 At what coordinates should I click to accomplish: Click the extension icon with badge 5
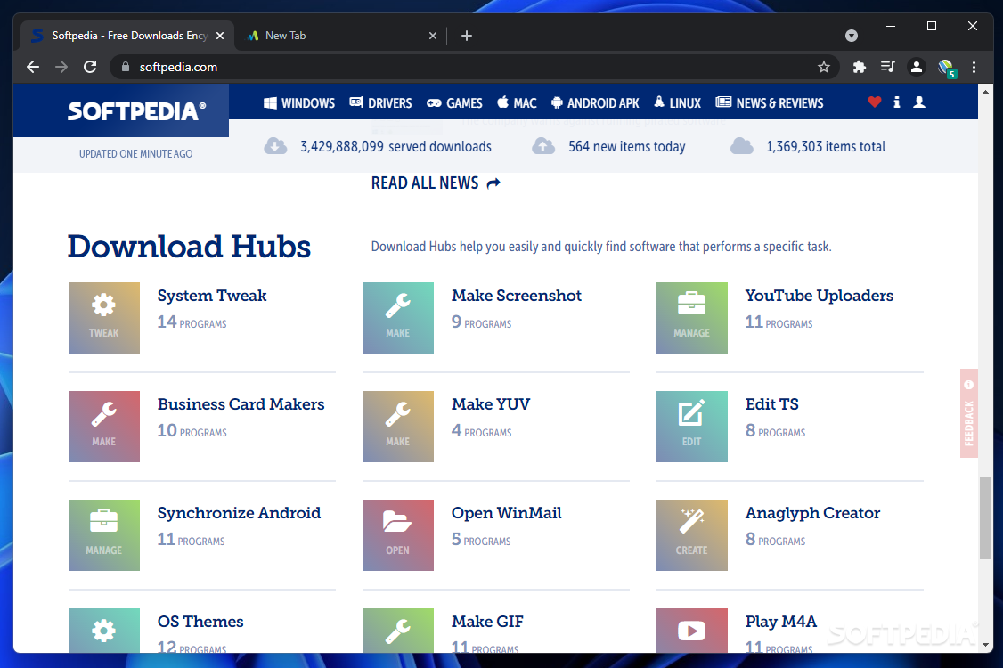tap(946, 68)
